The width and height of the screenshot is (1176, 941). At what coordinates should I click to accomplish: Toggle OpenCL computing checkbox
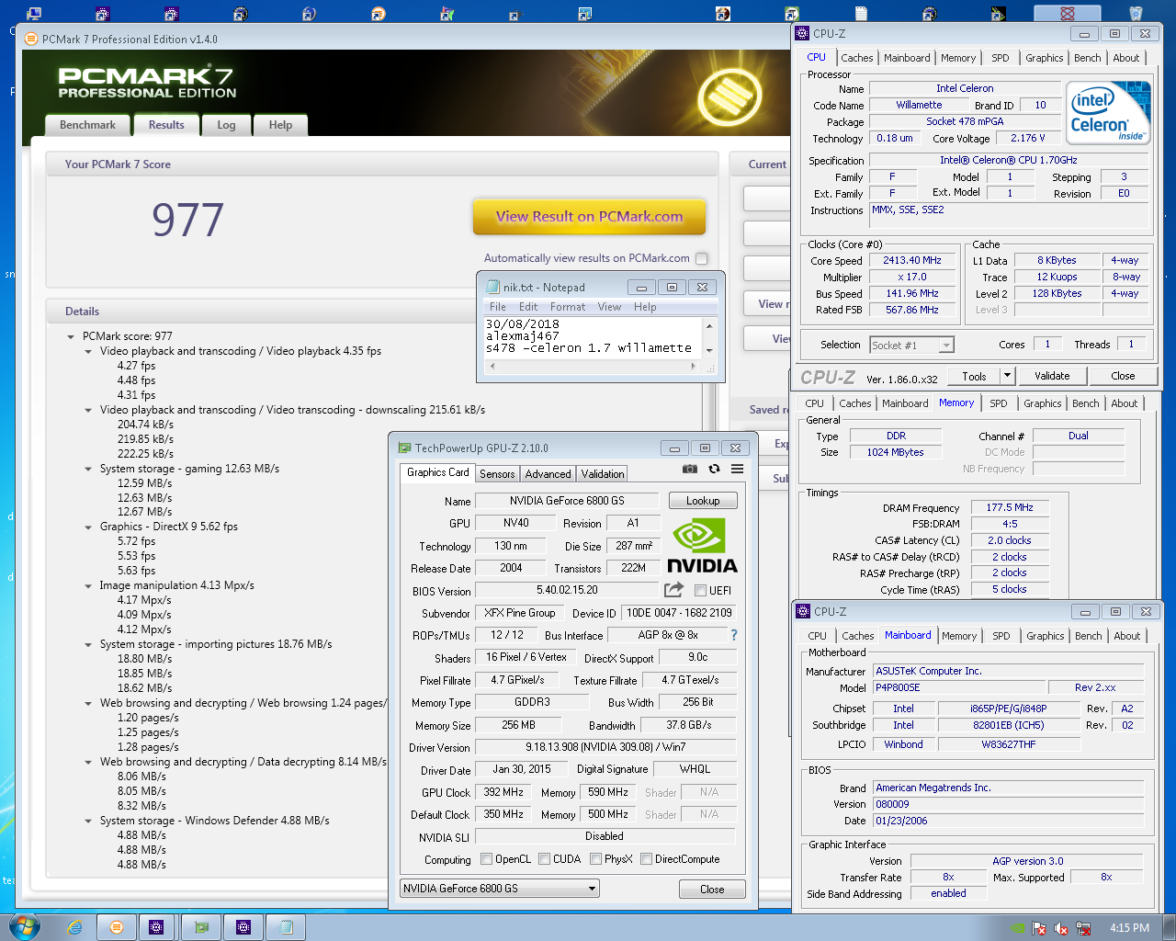click(x=487, y=859)
